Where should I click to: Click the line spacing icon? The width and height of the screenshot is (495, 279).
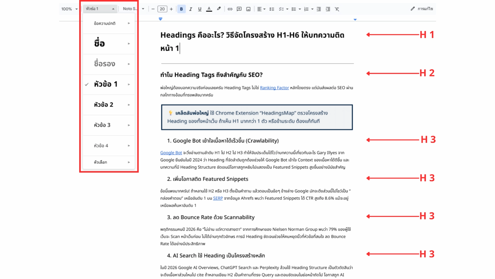click(271, 9)
